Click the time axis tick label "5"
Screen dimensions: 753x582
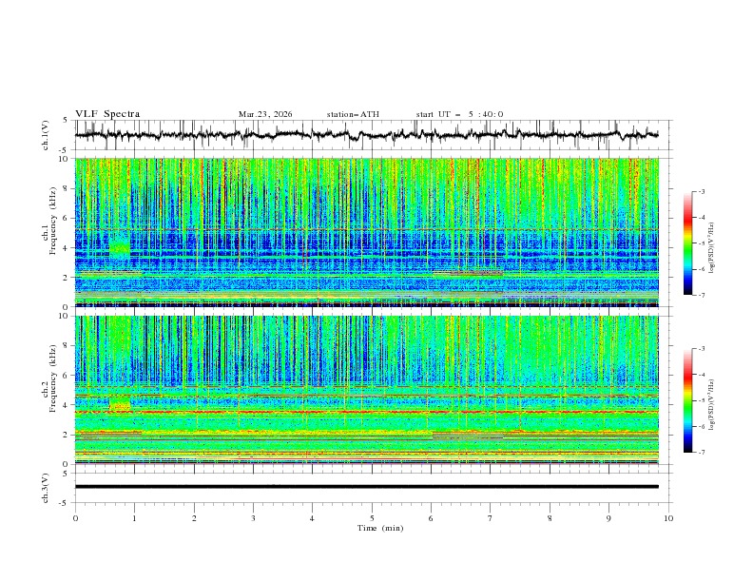click(372, 518)
